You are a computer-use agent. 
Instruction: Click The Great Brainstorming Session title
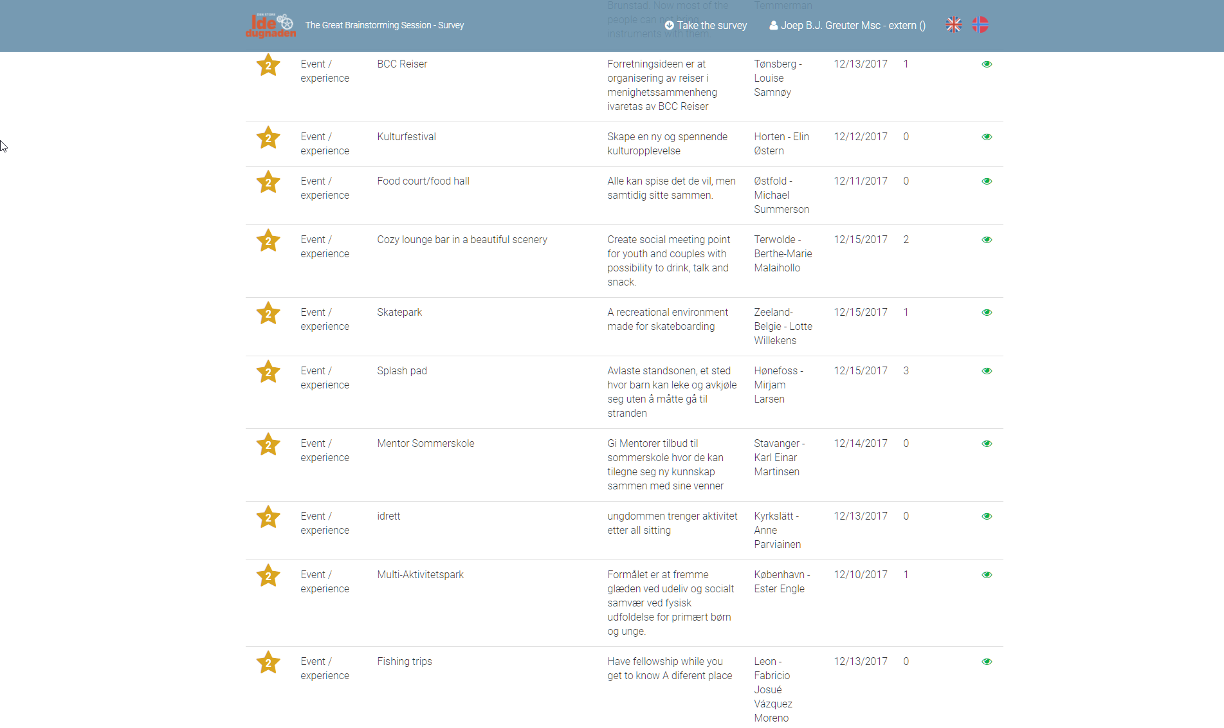[x=384, y=25]
